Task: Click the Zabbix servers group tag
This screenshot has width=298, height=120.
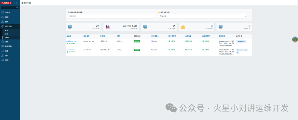Action: pyautogui.click(x=241, y=41)
